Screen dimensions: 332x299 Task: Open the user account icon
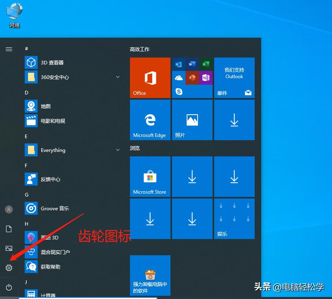pos(9,209)
